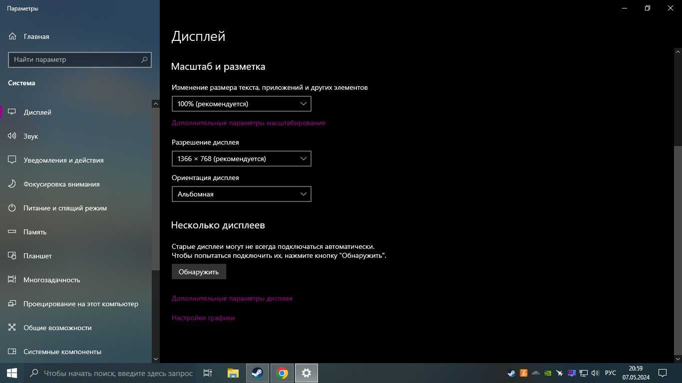Open Steam from the taskbar
Screen dimensions: 682x383
pyautogui.click(x=257, y=373)
